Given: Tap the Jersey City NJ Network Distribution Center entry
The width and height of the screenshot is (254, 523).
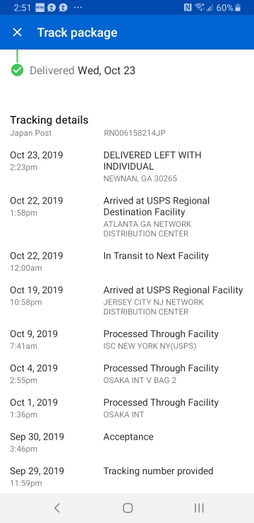Looking at the screenshot, I should 127,300.
